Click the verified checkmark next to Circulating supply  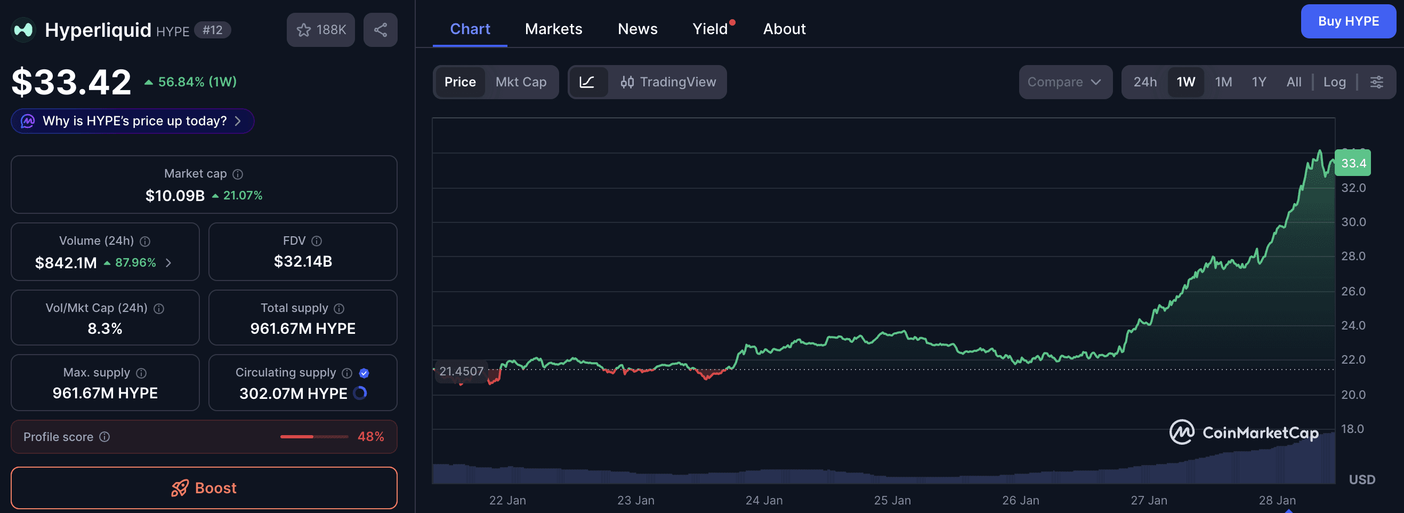365,373
